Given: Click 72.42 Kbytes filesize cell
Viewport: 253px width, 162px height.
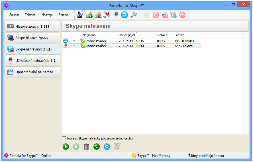Looking at the screenshot, I should click(183, 46).
